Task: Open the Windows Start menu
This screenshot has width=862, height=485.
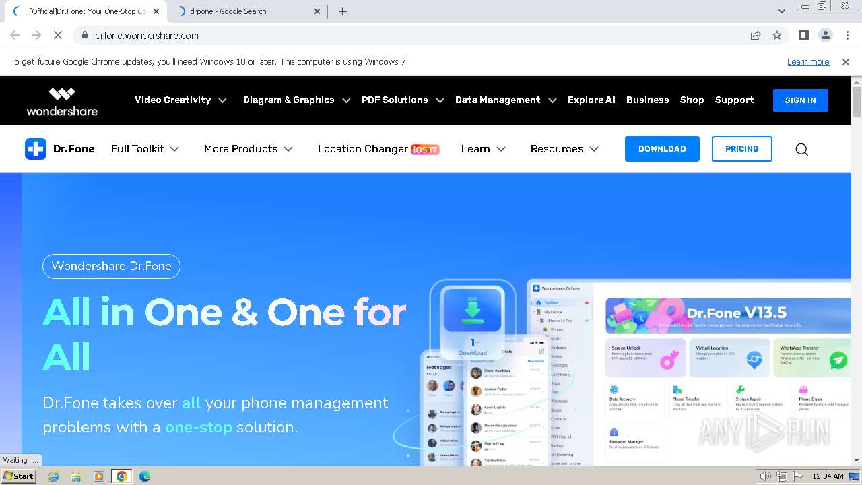Action: [x=18, y=476]
